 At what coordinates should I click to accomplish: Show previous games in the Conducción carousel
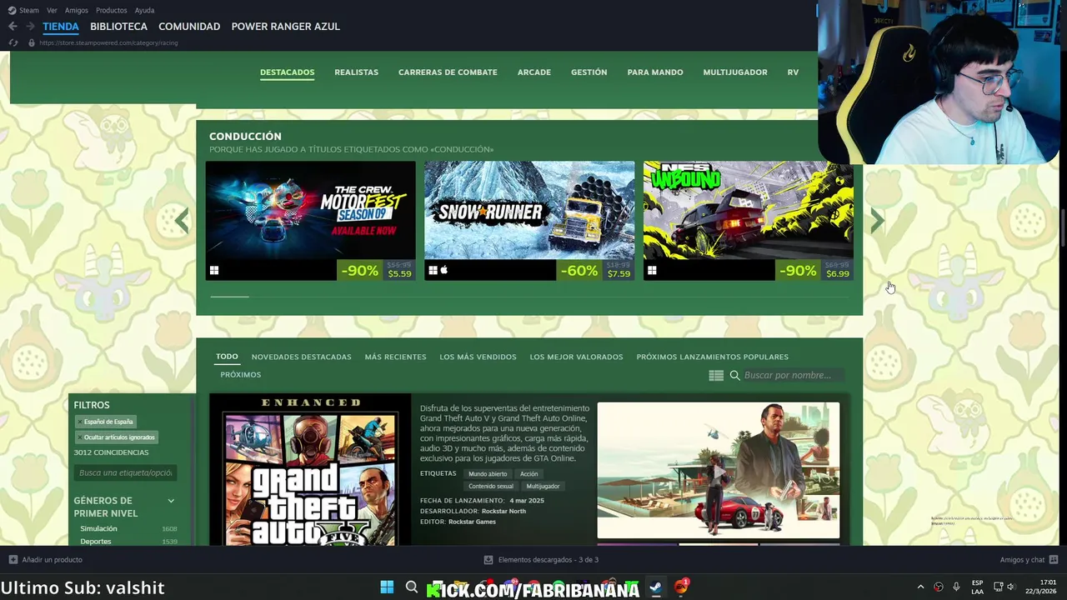click(183, 221)
